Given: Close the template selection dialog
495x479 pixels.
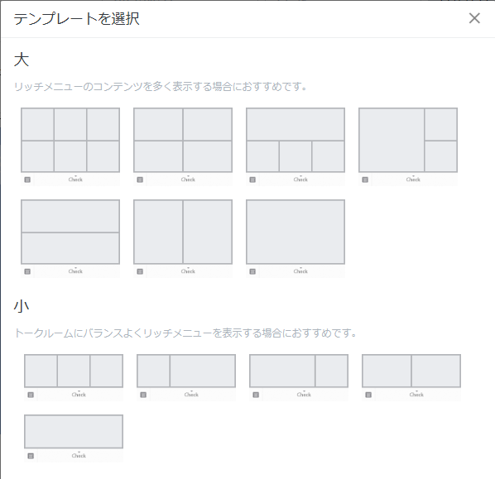Looking at the screenshot, I should [x=474, y=18].
